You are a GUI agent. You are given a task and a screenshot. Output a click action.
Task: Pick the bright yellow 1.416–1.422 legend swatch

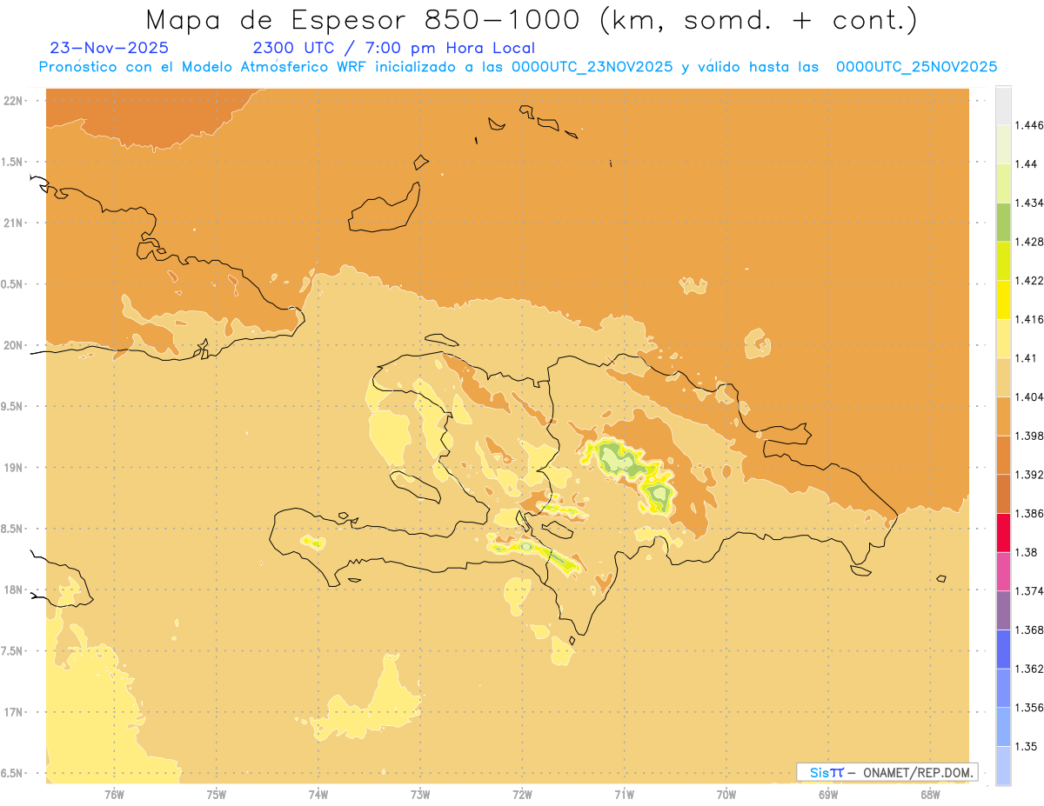pyautogui.click(x=1003, y=299)
